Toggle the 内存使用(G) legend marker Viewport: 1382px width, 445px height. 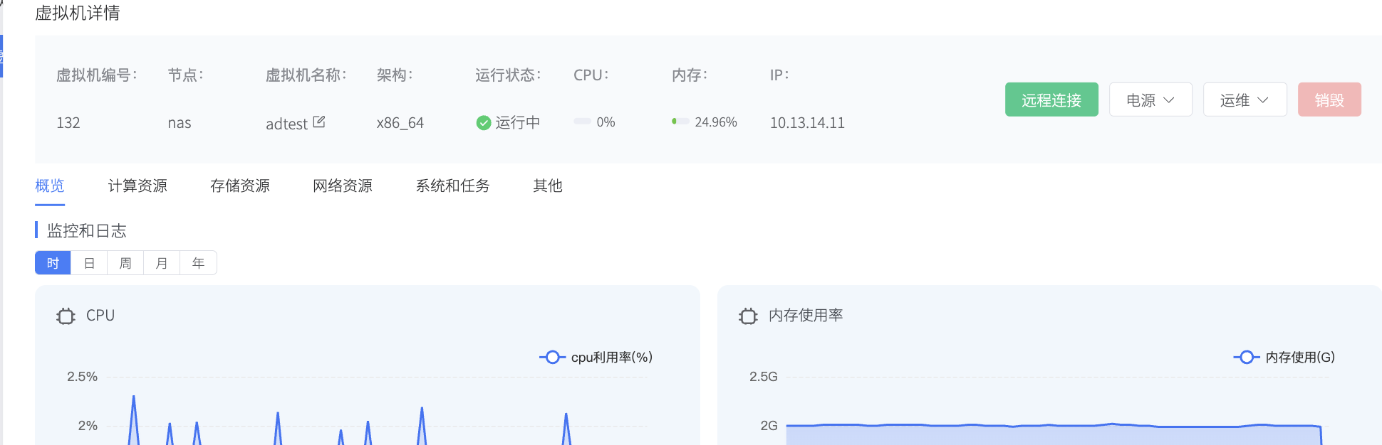click(x=1246, y=357)
